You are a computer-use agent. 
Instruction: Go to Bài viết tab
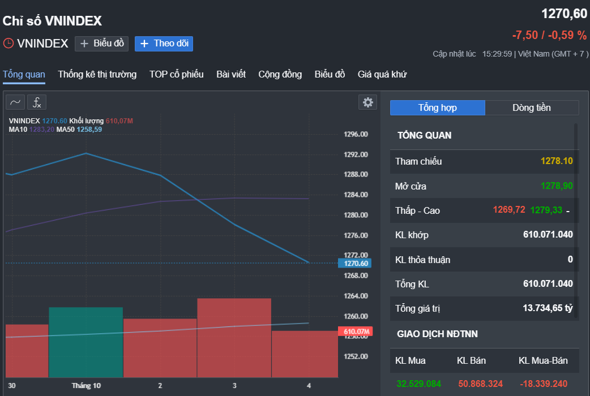tap(231, 75)
